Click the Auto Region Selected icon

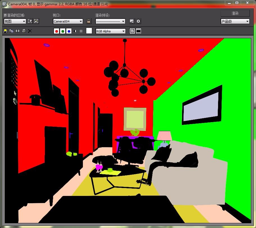(x=36, y=21)
